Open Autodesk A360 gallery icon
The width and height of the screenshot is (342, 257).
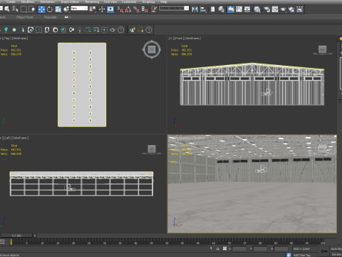pyautogui.click(x=300, y=9)
